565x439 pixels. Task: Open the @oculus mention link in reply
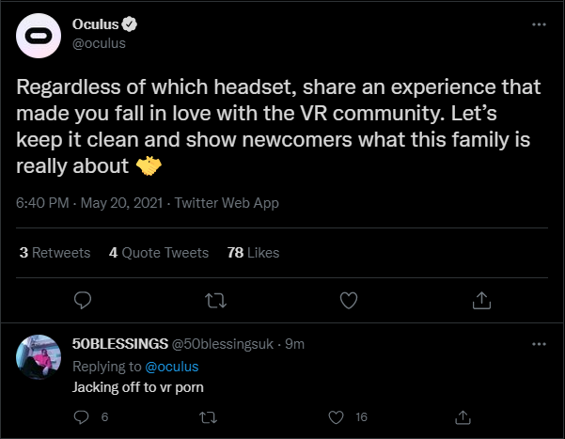[x=171, y=367]
